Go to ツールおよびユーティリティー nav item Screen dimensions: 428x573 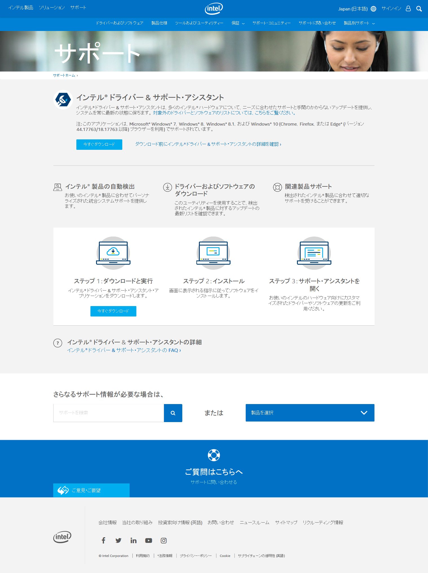[199, 23]
